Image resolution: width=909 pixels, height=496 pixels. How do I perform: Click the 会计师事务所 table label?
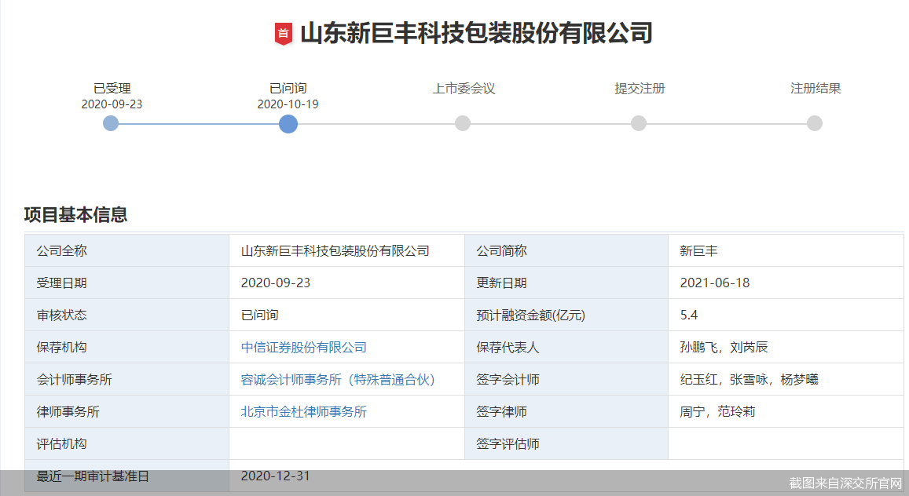[x=74, y=380]
